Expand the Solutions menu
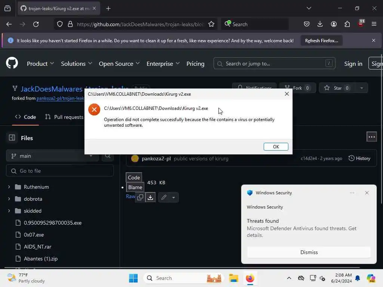 [76, 64]
